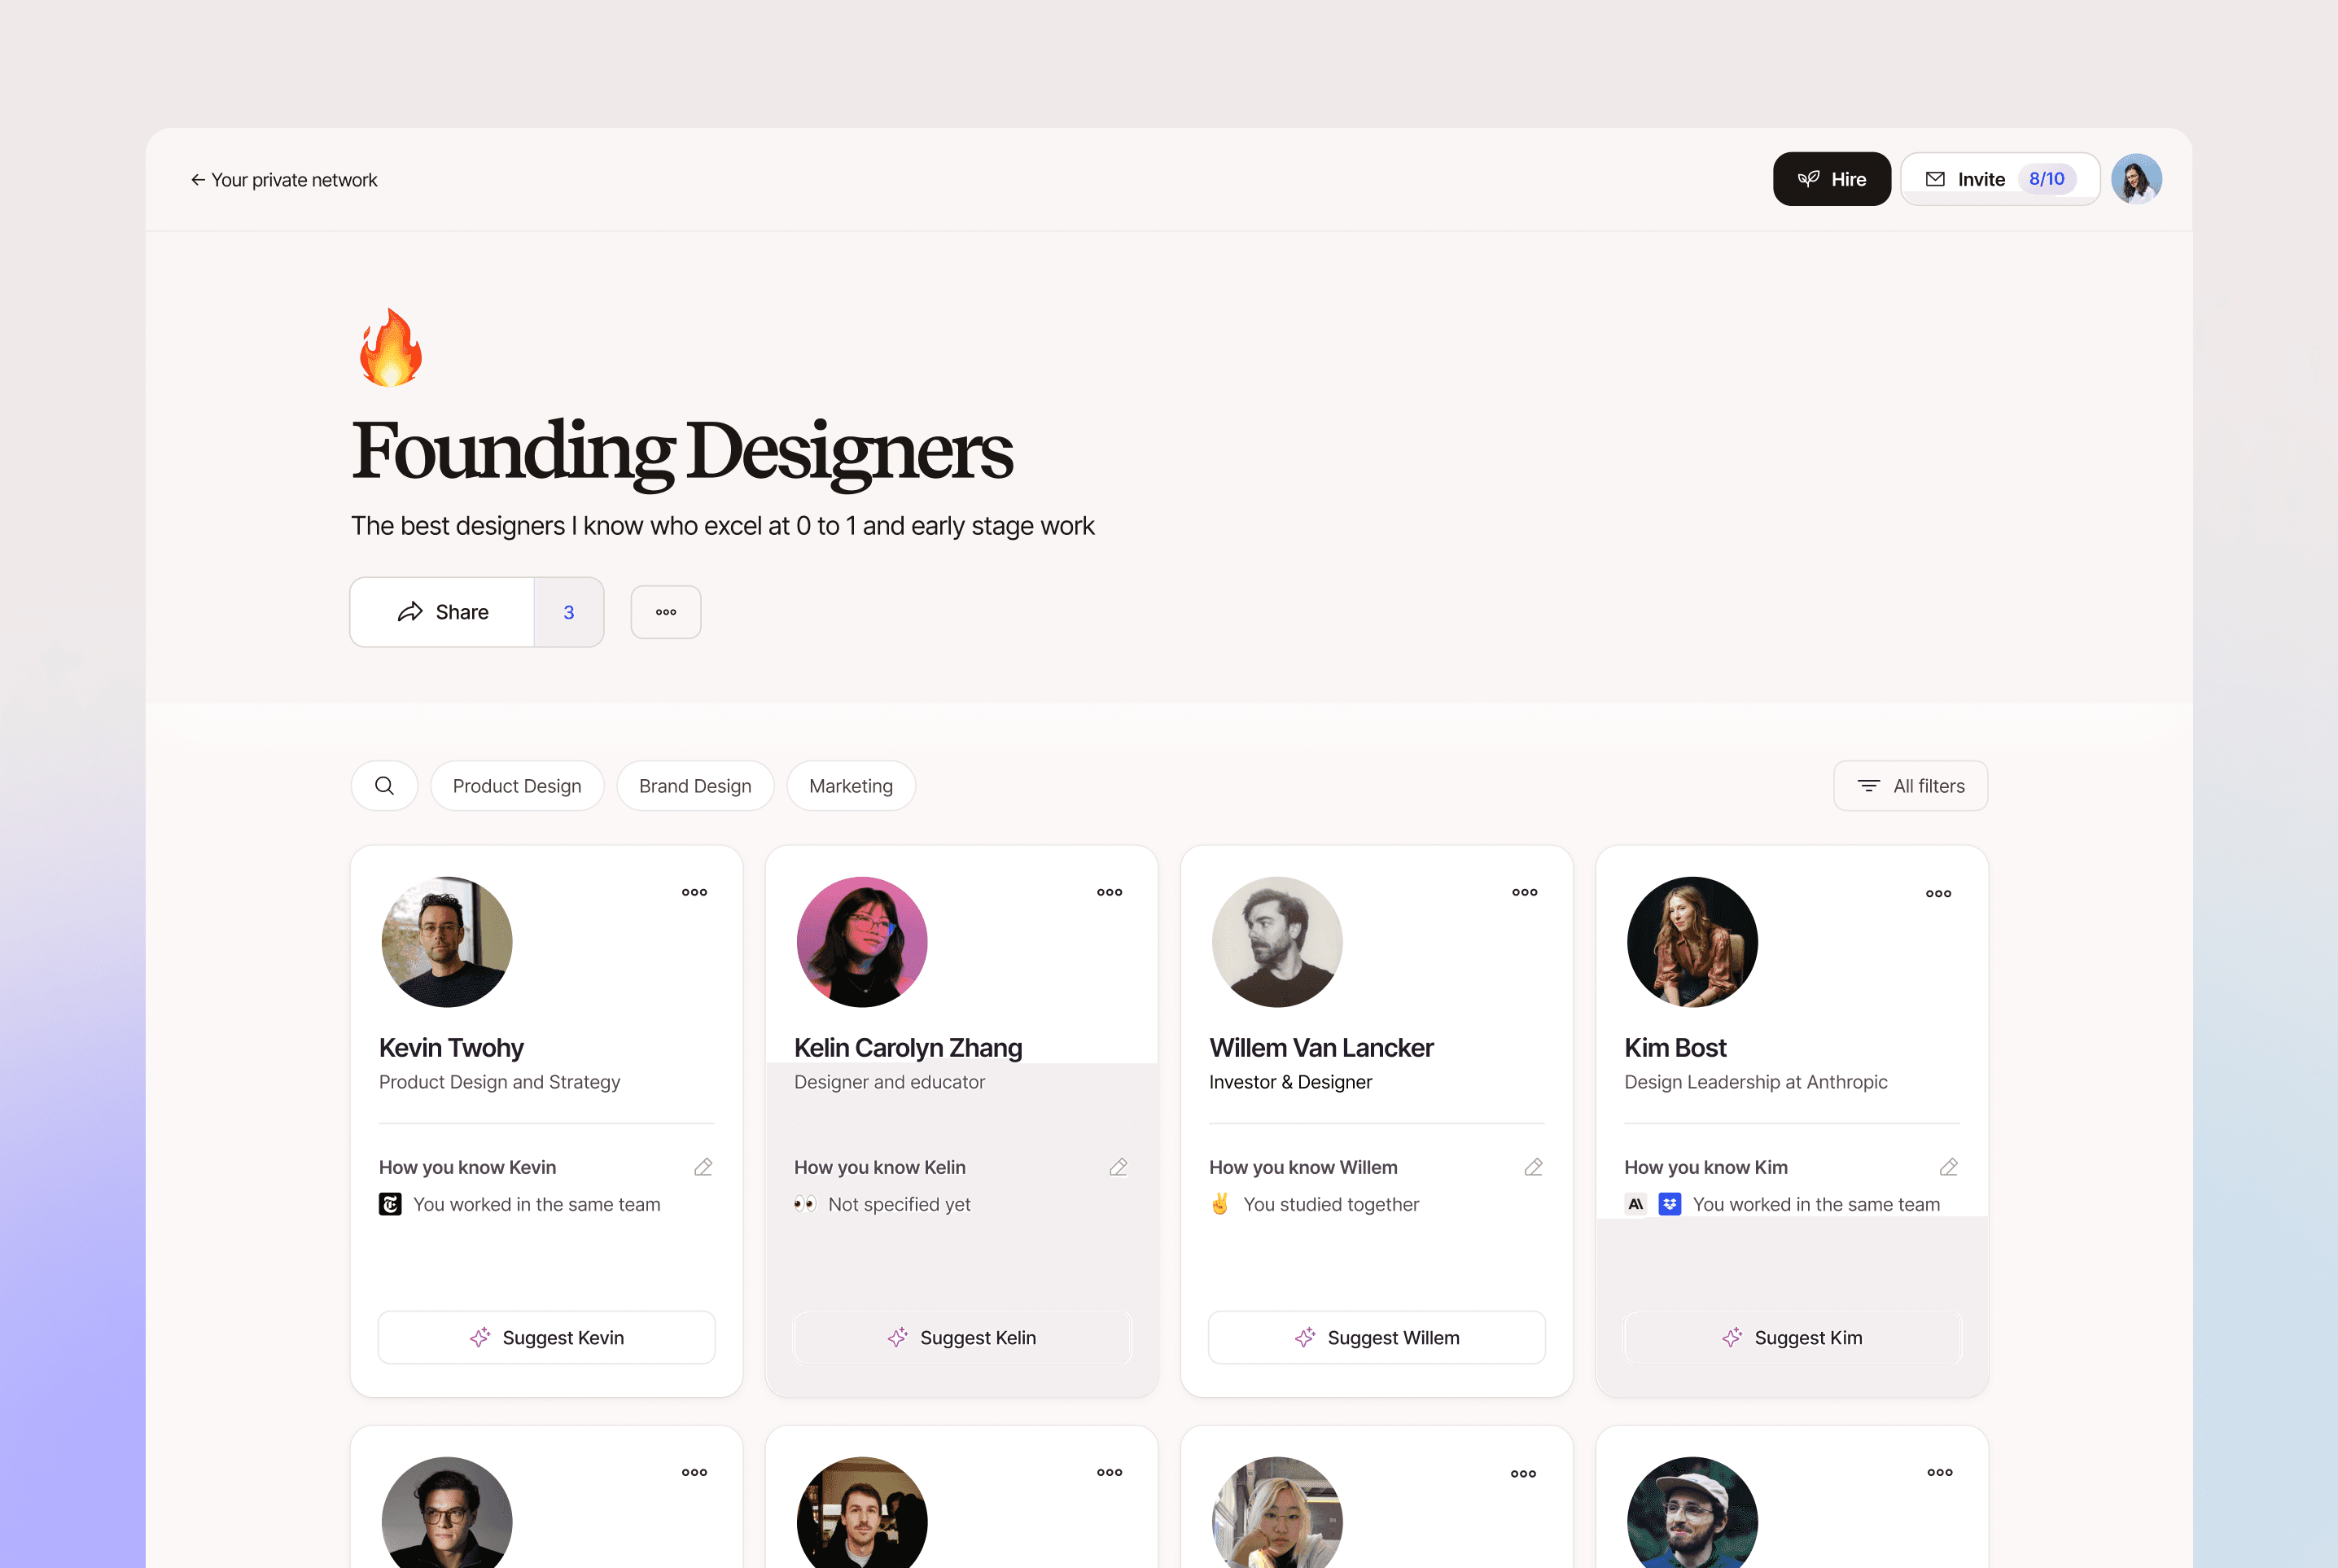This screenshot has width=2338, height=1568.
Task: Open Kelin Carolyn Zhang's profile photo
Action: click(862, 942)
